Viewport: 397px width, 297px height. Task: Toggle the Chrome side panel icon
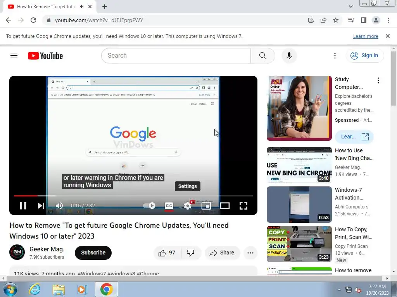coord(364,20)
